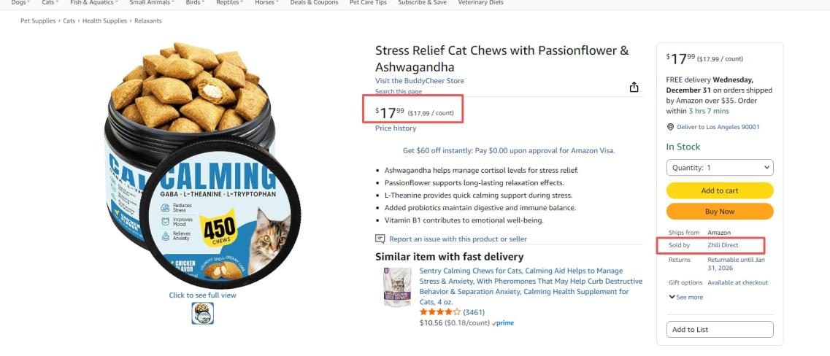830x356 pixels.
Task: Expand the Reptiles category menu
Action: (x=230, y=3)
